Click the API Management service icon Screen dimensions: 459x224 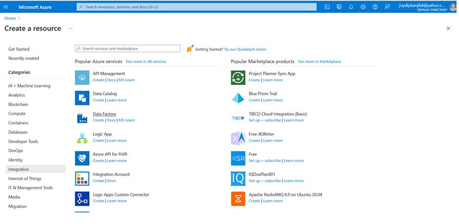(82, 77)
